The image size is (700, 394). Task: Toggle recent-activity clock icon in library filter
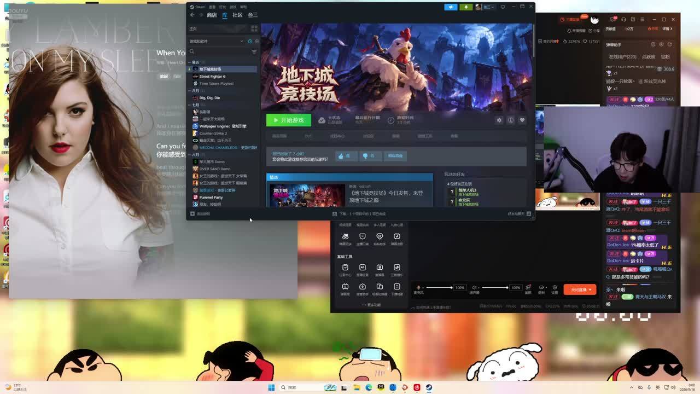point(250,42)
